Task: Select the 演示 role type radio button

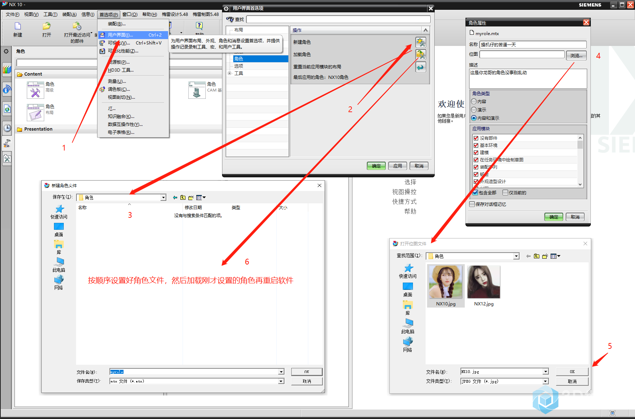Action: point(474,110)
